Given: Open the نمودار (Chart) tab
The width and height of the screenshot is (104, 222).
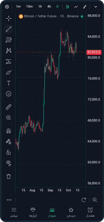Looking at the screenshot, I should tap(52, 212).
